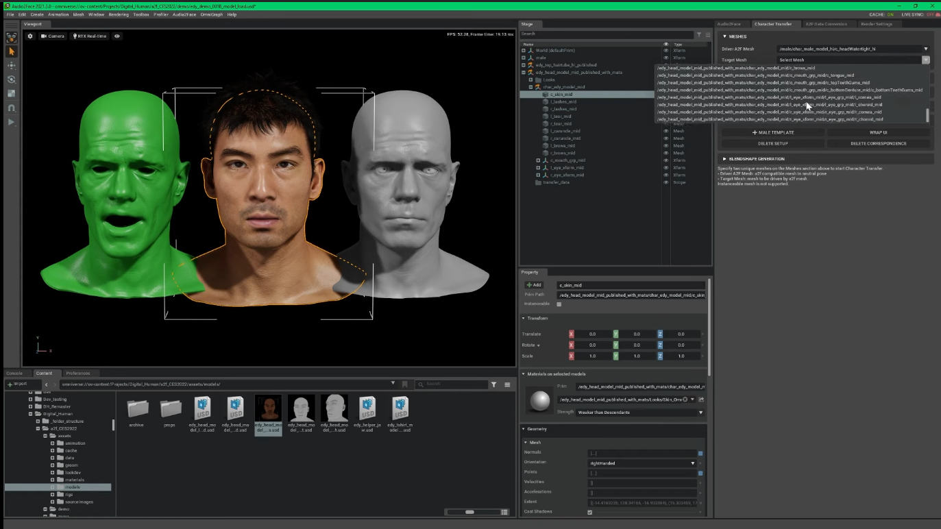Click the + MALE TEMPLATE button
Viewport: 941px width, 529px height.
(773, 133)
